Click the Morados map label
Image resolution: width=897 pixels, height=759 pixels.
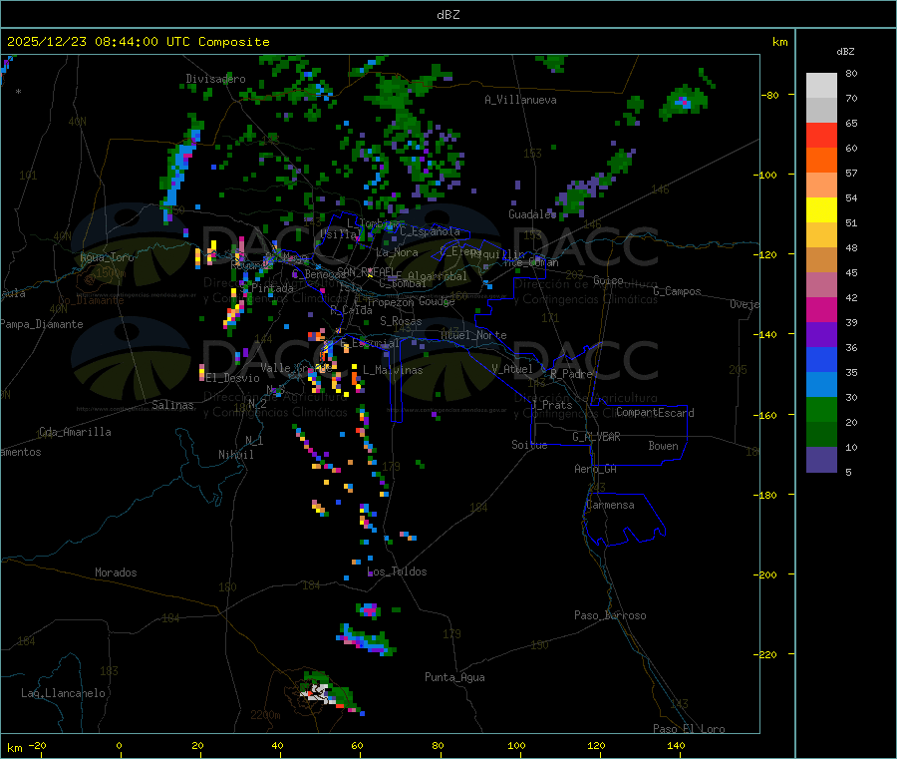tap(116, 572)
